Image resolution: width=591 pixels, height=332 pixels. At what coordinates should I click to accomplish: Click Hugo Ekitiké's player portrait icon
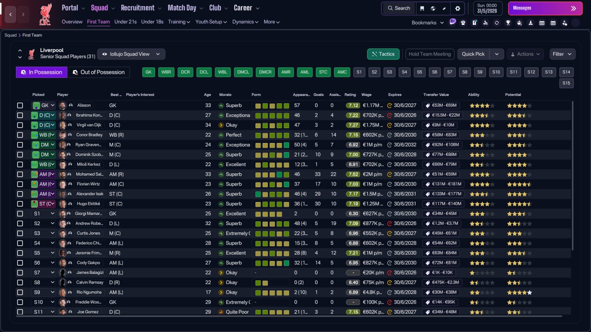click(63, 204)
